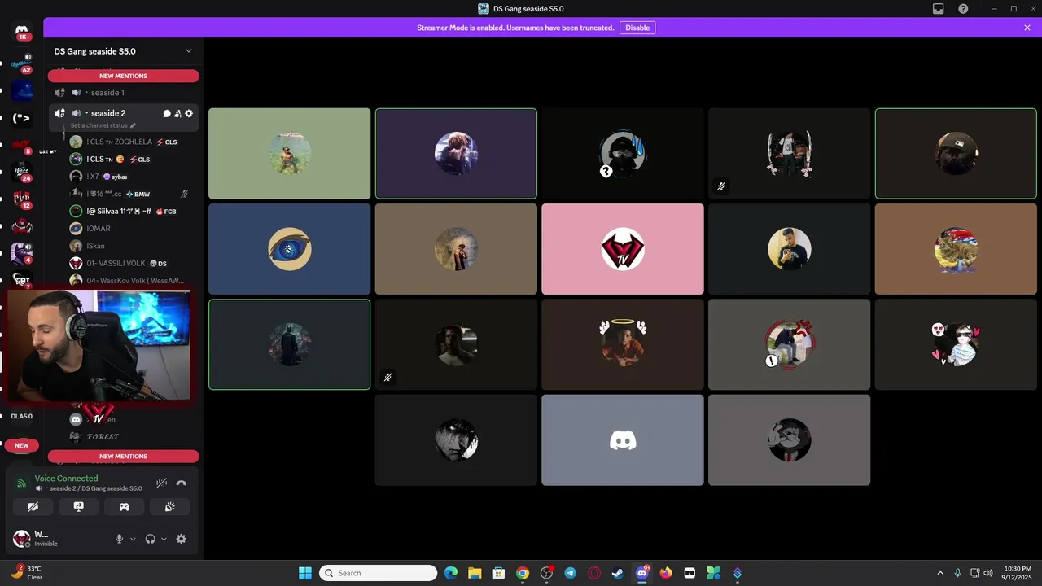Viewport: 1042px width, 586px height.
Task: Open chat for seaside 2 channel
Action: [x=167, y=114]
